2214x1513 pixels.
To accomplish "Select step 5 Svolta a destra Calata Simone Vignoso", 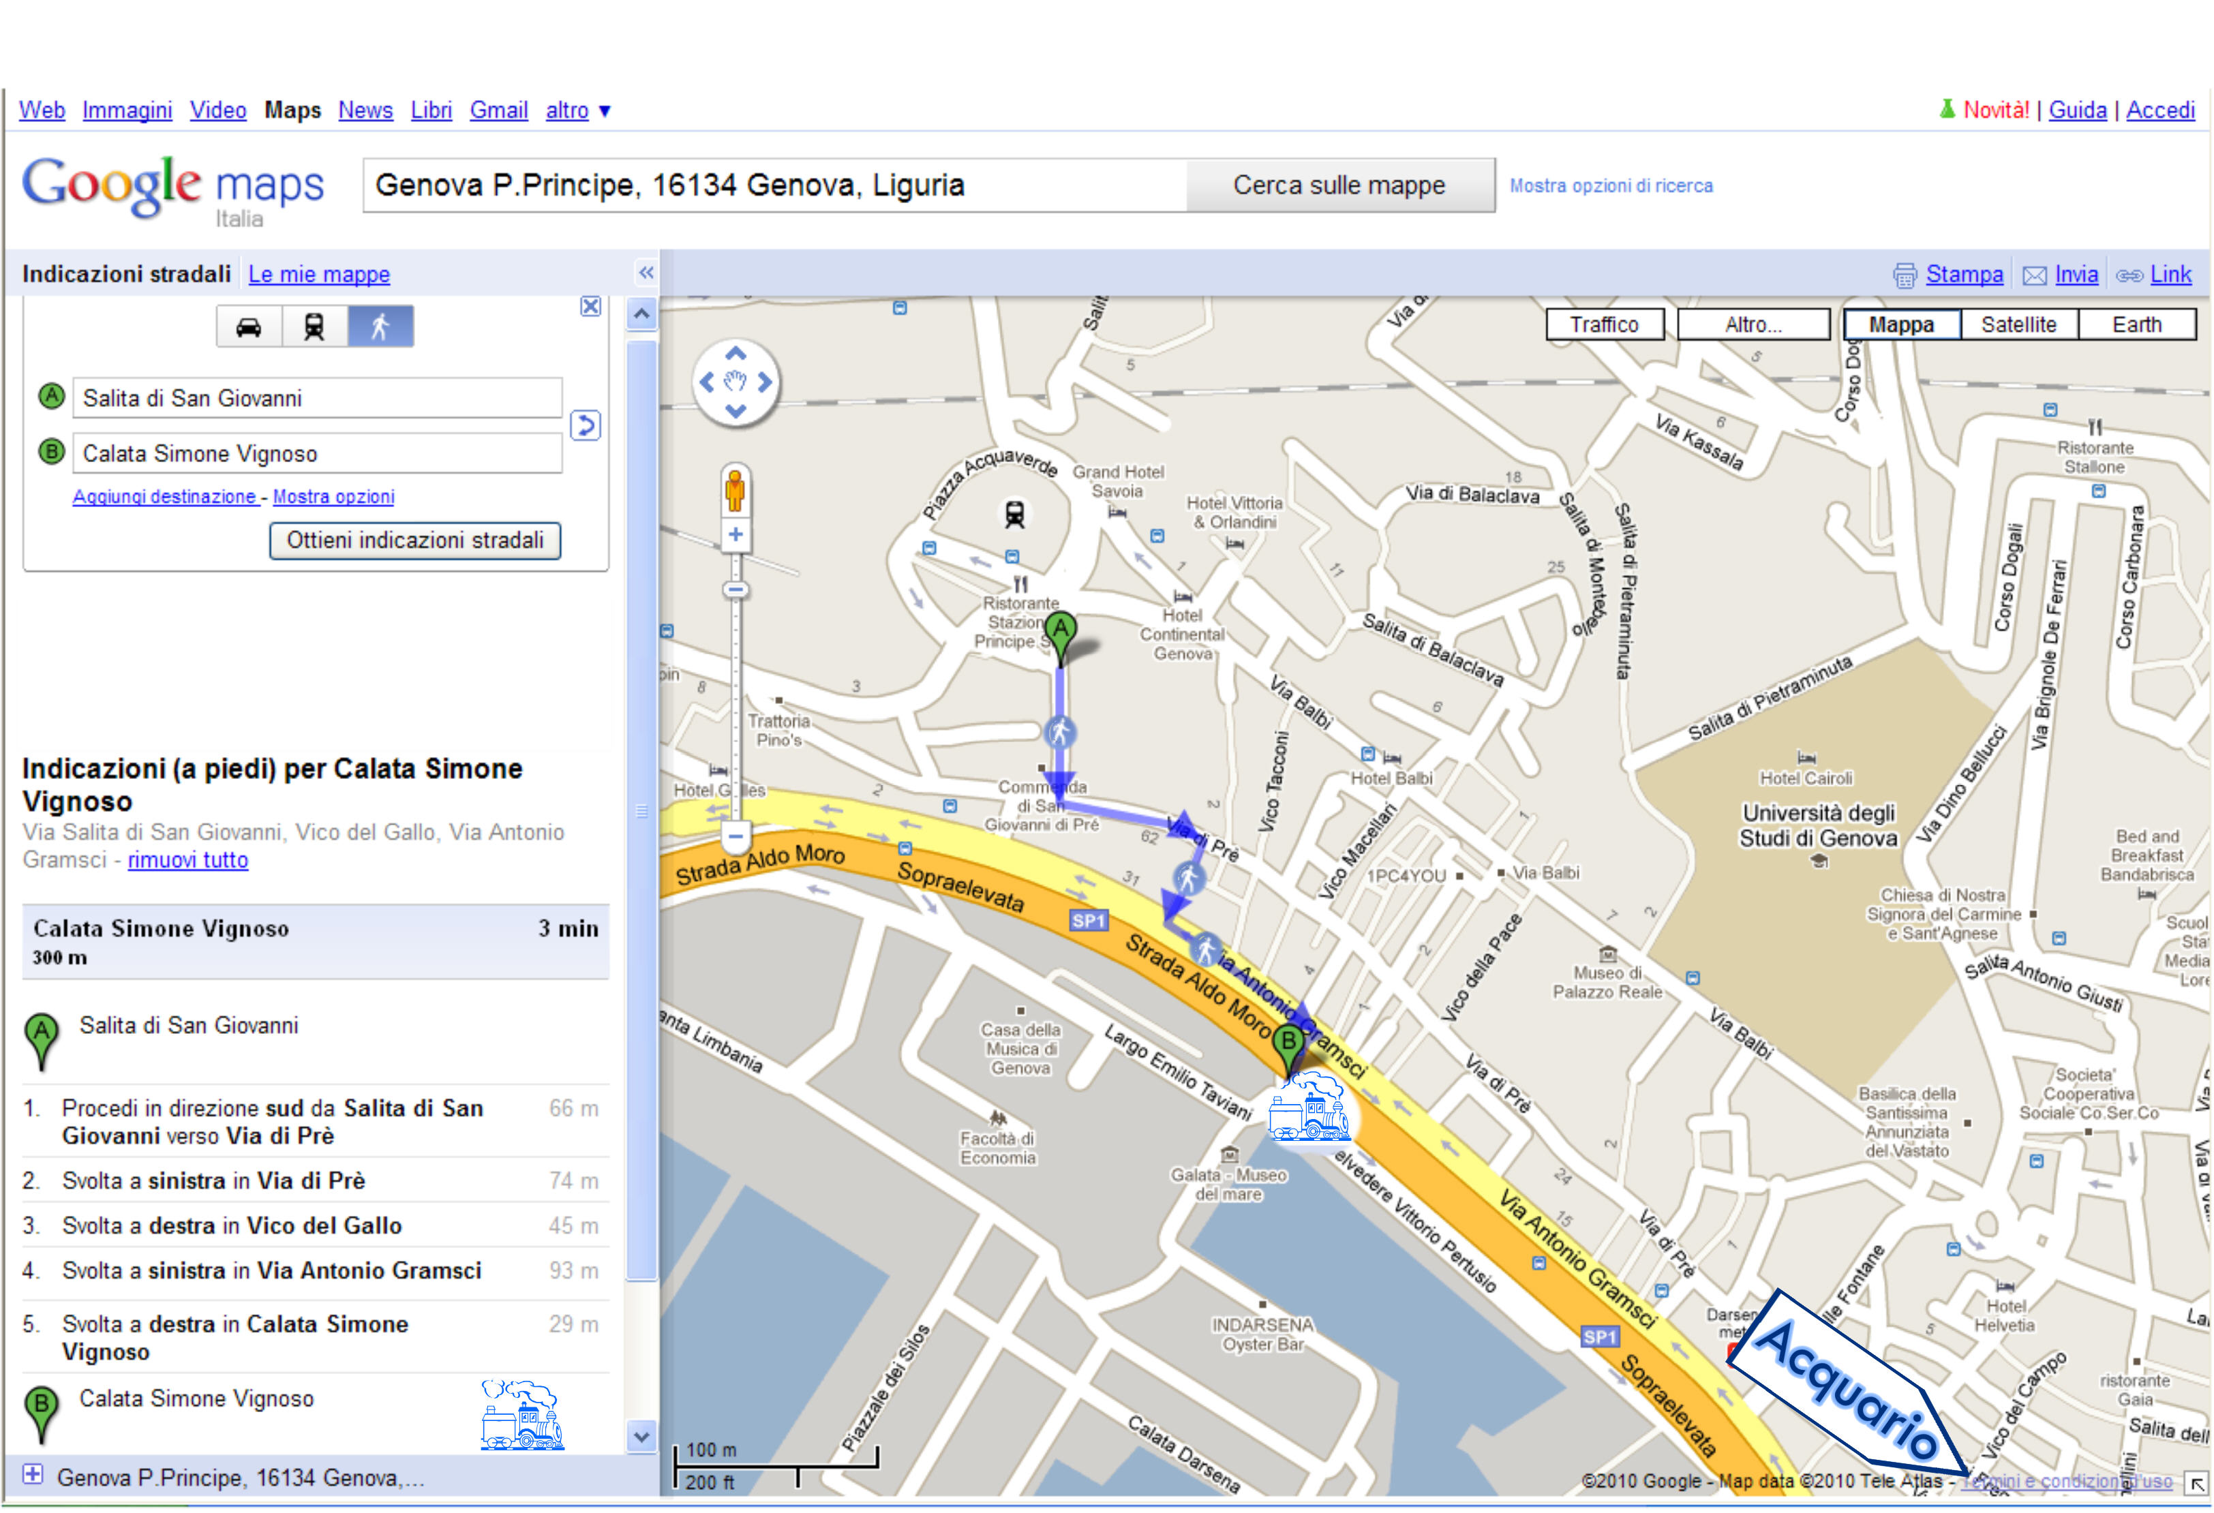I will click(x=314, y=1338).
